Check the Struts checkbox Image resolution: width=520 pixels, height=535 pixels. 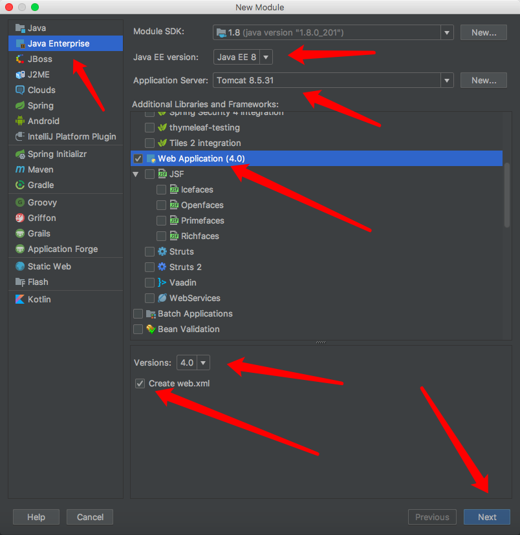click(149, 251)
